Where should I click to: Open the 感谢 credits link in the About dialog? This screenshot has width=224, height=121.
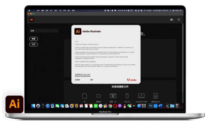click(92, 80)
